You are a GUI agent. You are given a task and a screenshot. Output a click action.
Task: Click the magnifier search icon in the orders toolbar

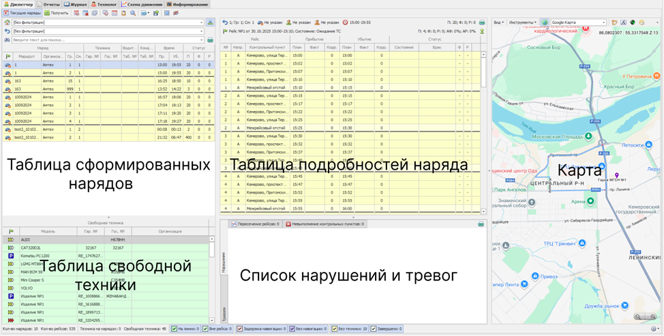click(x=133, y=13)
